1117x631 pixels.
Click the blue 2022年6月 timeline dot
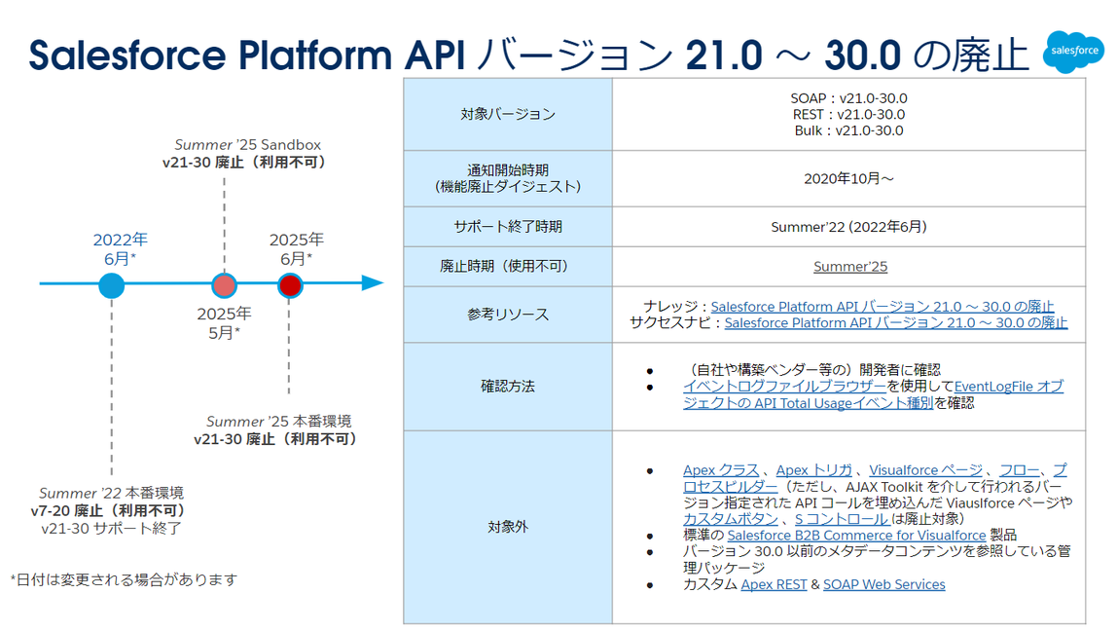click(111, 285)
